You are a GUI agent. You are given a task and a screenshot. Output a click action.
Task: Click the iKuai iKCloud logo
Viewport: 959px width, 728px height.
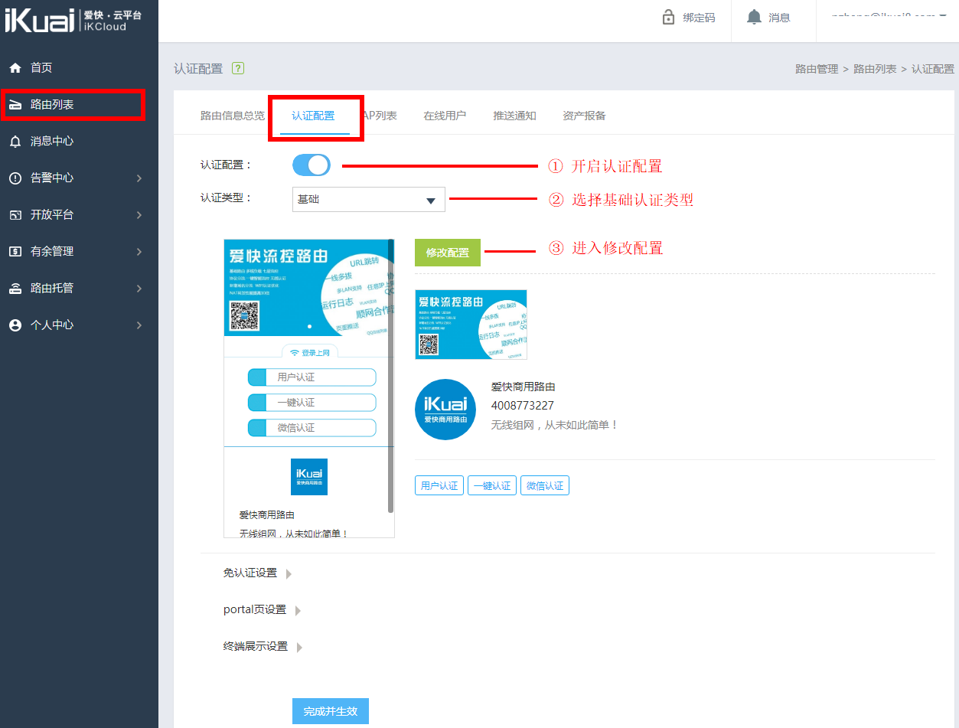click(73, 21)
